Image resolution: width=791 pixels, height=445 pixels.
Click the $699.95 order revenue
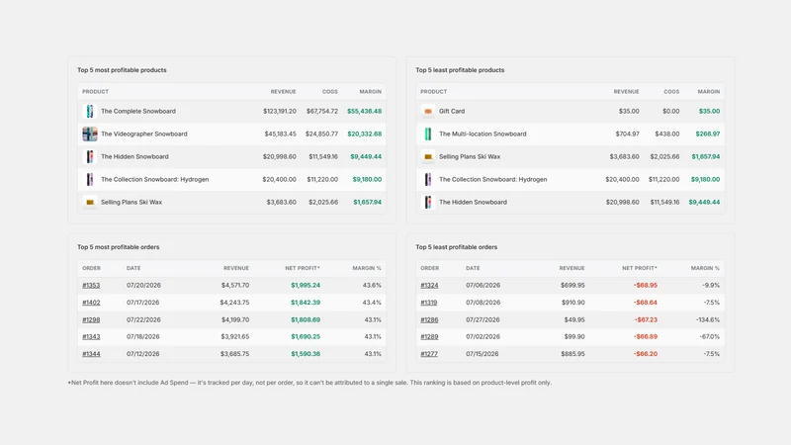tap(572, 285)
